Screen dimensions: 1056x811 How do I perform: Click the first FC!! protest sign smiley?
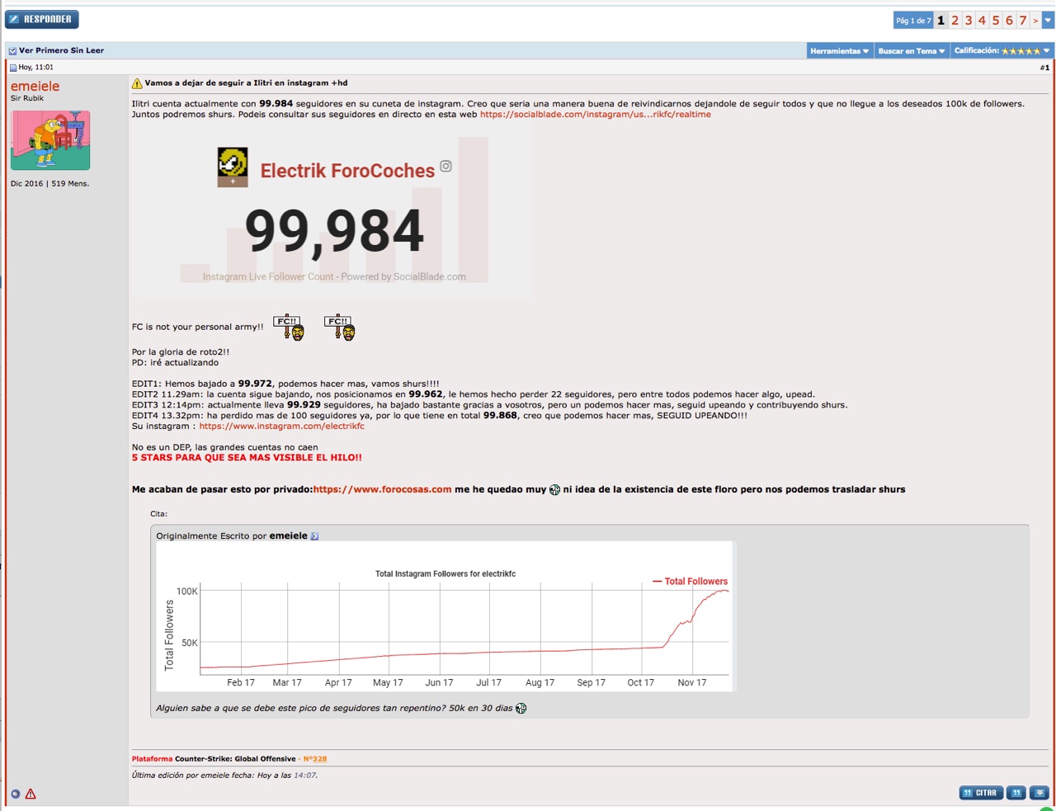(289, 328)
